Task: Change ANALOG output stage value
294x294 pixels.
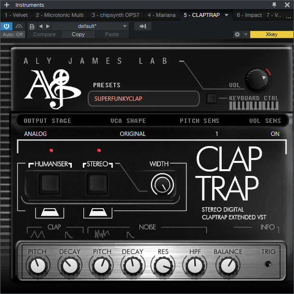Action: pyautogui.click(x=35, y=134)
